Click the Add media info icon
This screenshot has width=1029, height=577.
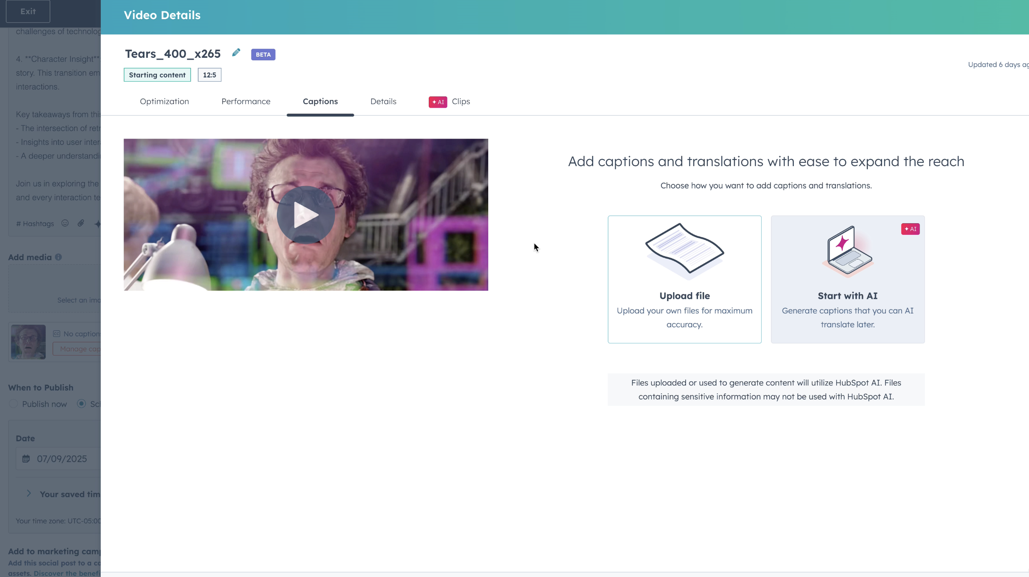(58, 257)
